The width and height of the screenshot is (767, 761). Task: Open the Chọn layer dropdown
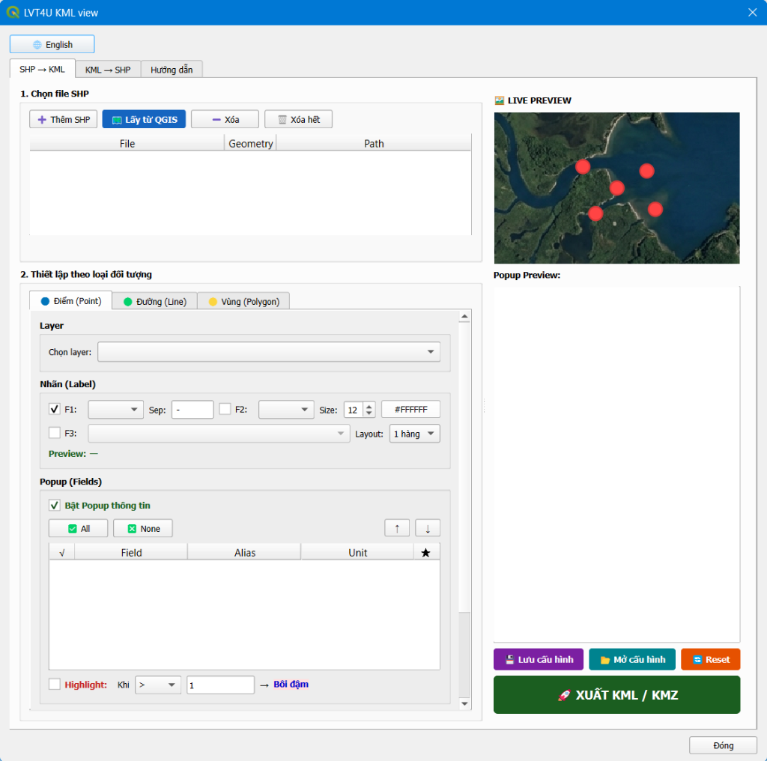pyautogui.click(x=269, y=351)
